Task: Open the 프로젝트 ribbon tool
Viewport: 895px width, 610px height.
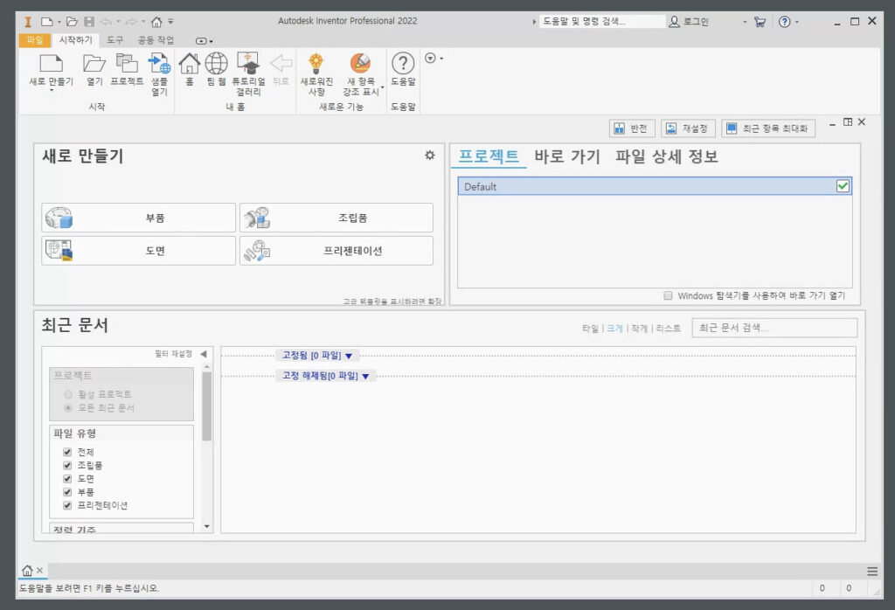Action: coord(127,63)
